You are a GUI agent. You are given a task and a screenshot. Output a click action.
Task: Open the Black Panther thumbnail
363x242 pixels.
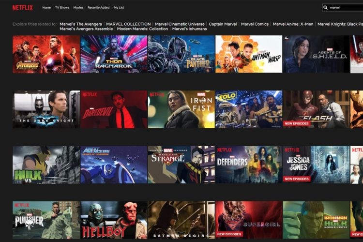pos(181,54)
